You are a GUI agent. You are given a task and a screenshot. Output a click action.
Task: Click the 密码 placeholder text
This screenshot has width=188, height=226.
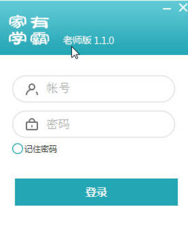pyautogui.click(x=58, y=124)
